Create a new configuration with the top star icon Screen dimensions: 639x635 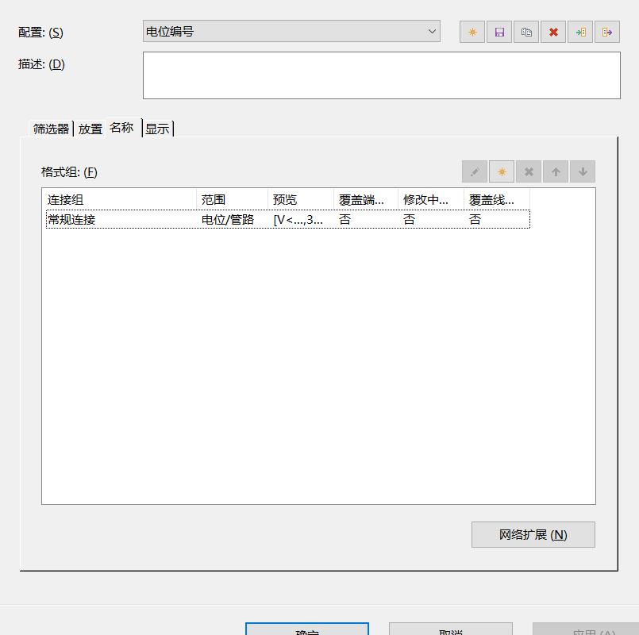(x=472, y=32)
